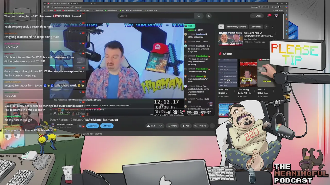Like the video with 258 likes
The height and width of the screenshot is (185, 330).
pyautogui.click(x=151, y=126)
